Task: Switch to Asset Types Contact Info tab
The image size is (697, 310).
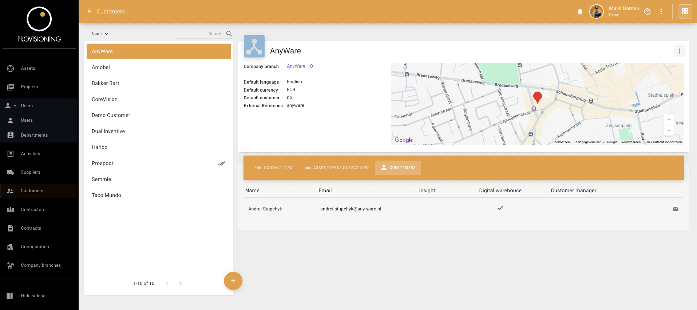Action: [x=336, y=168]
